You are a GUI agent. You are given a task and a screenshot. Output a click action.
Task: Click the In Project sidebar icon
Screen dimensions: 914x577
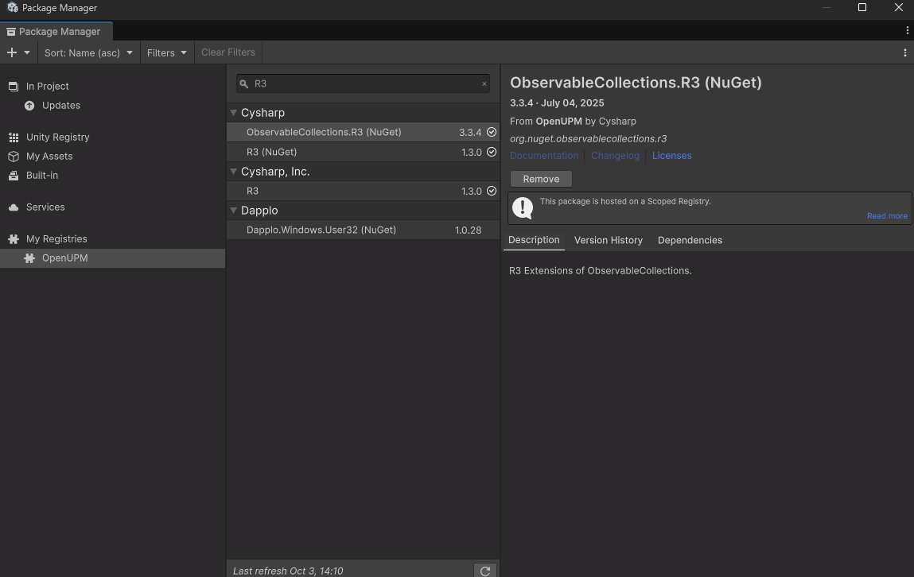(x=13, y=86)
